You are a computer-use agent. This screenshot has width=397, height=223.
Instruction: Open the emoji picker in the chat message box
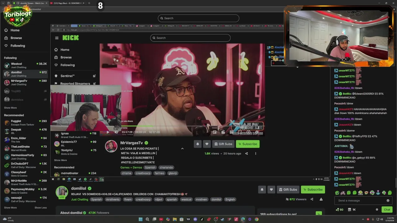coord(388,200)
